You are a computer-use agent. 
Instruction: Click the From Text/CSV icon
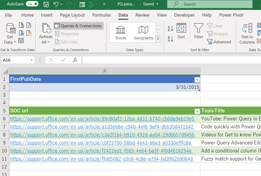tap(21, 25)
